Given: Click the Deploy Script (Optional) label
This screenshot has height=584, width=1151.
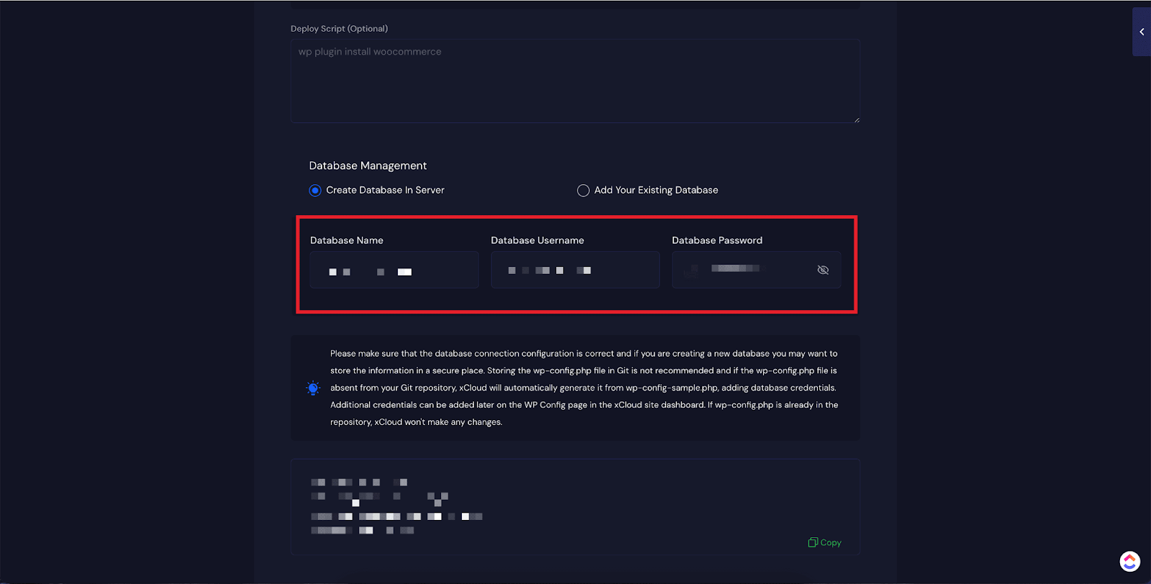Looking at the screenshot, I should click(x=339, y=29).
